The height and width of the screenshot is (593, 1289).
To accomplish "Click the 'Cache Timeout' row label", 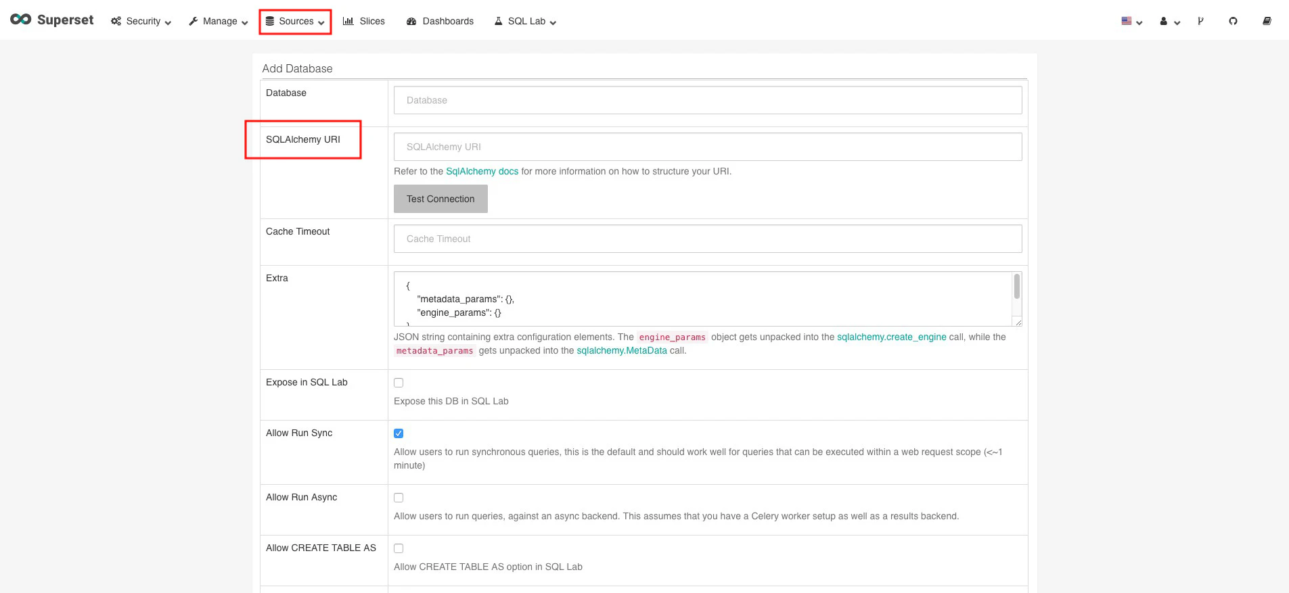I will point(298,231).
